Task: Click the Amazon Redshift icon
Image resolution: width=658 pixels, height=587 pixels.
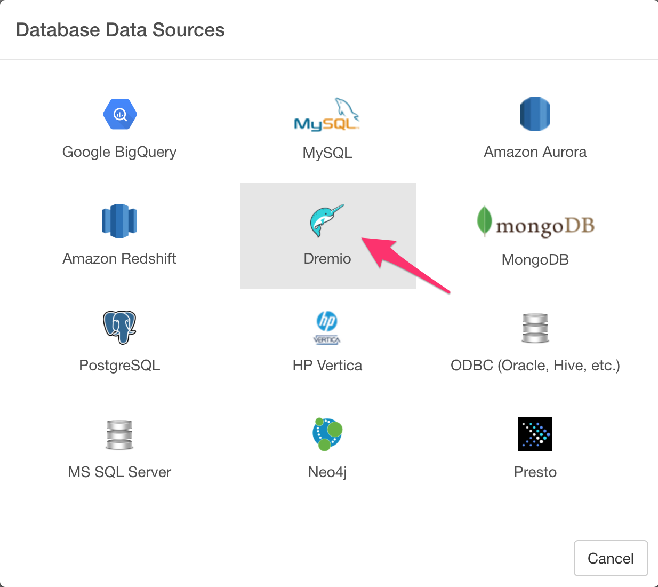Action: (x=119, y=220)
